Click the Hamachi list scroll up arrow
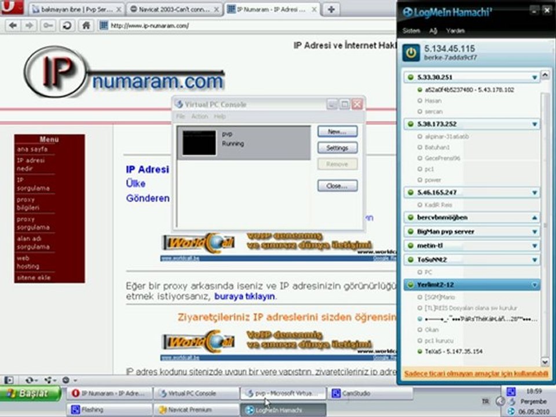This screenshot has width=556, height=417. pyautogui.click(x=545, y=75)
